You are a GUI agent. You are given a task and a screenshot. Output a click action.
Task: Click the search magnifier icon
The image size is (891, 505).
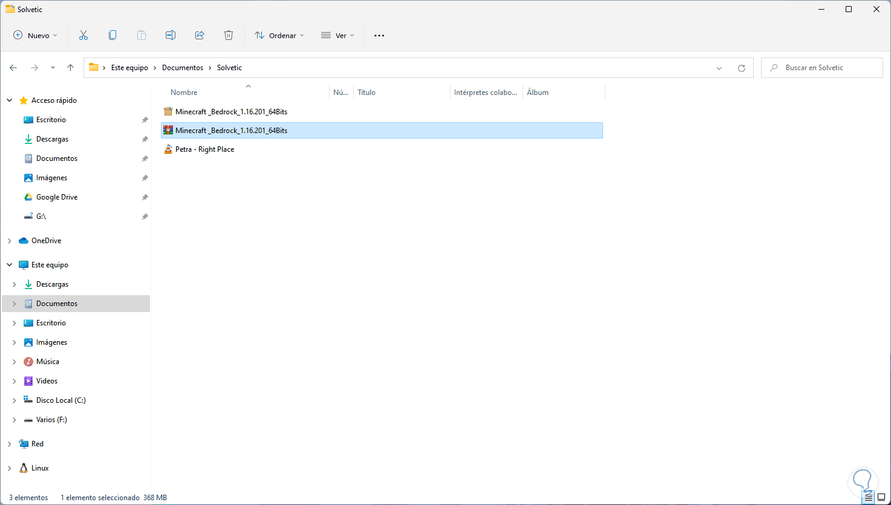(774, 68)
